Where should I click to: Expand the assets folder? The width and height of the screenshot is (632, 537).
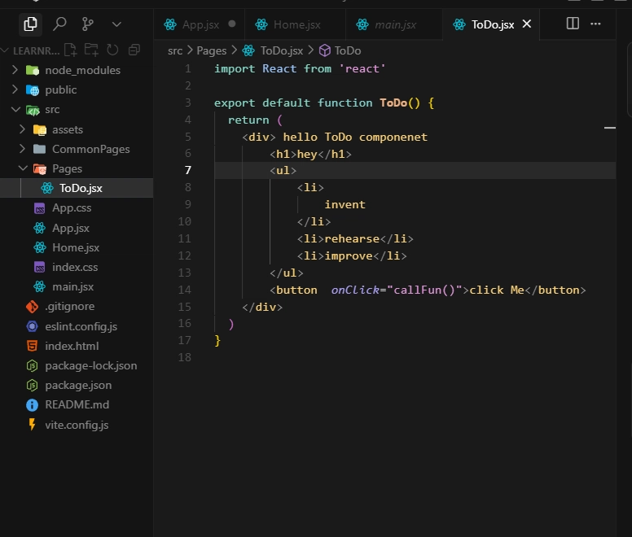coord(22,129)
